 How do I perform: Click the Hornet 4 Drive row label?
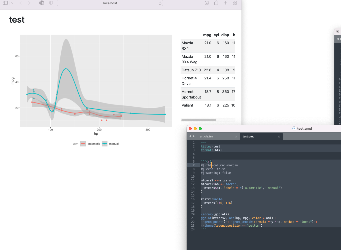pos(189,81)
